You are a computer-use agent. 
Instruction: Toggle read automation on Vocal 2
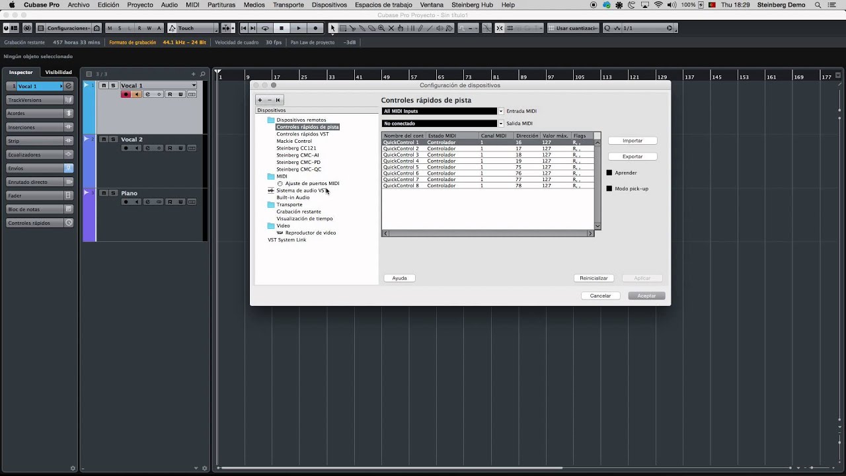170,148
